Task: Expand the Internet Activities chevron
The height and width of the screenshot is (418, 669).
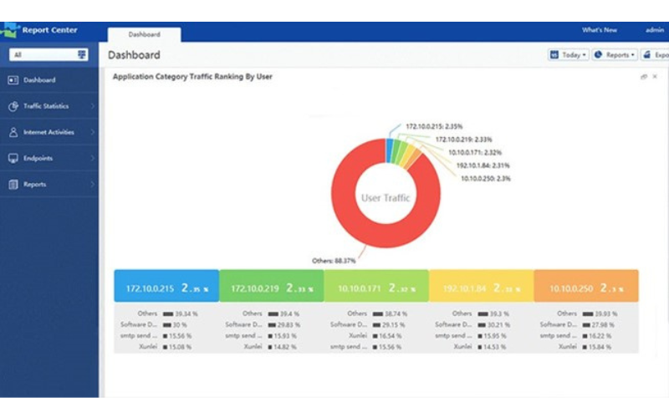Action: pos(93,132)
